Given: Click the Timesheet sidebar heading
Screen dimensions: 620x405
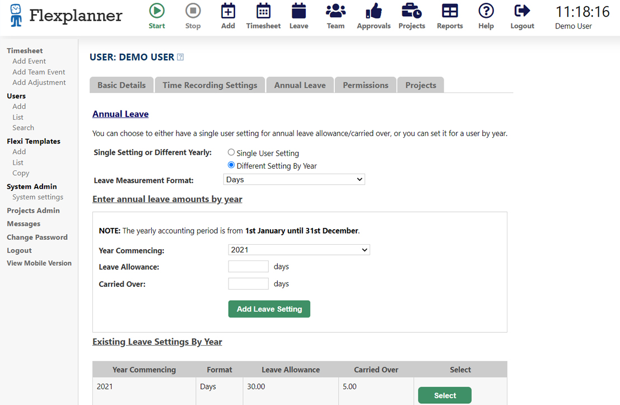Looking at the screenshot, I should (25, 50).
